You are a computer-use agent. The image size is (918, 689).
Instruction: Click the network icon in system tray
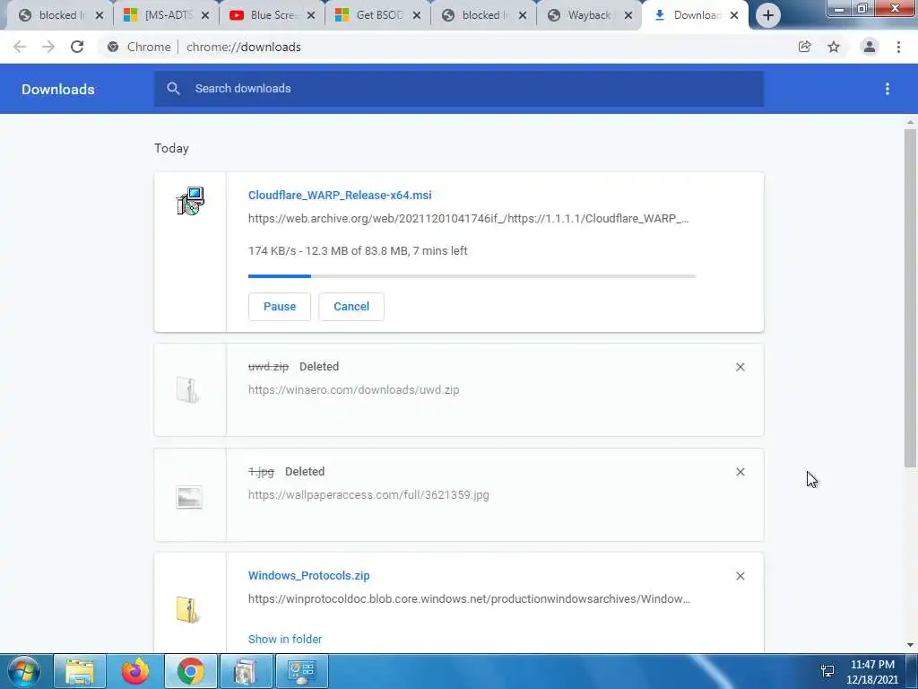[827, 671]
